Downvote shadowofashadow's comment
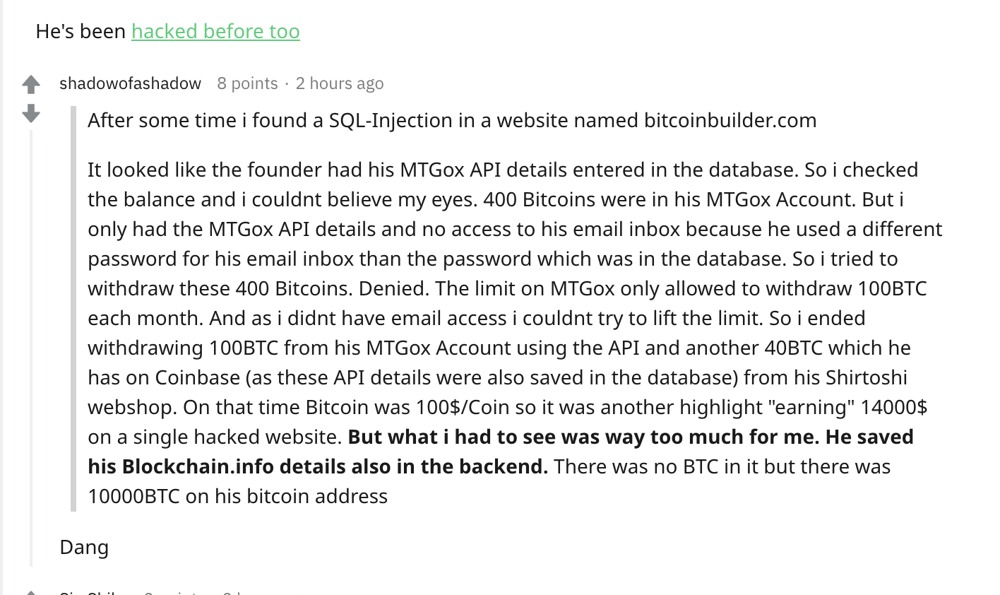Image resolution: width=1000 pixels, height=595 pixels. coord(31,113)
